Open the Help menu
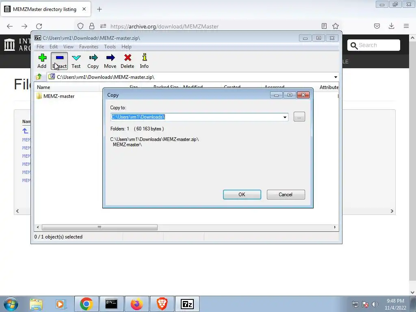Image resolution: width=416 pixels, height=312 pixels. (x=126, y=47)
